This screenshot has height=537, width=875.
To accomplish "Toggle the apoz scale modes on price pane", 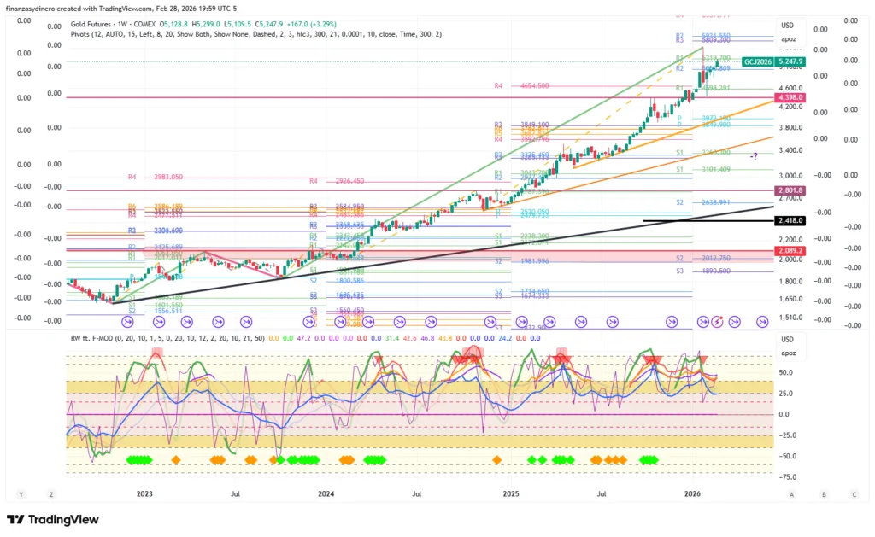I will coord(787,39).
